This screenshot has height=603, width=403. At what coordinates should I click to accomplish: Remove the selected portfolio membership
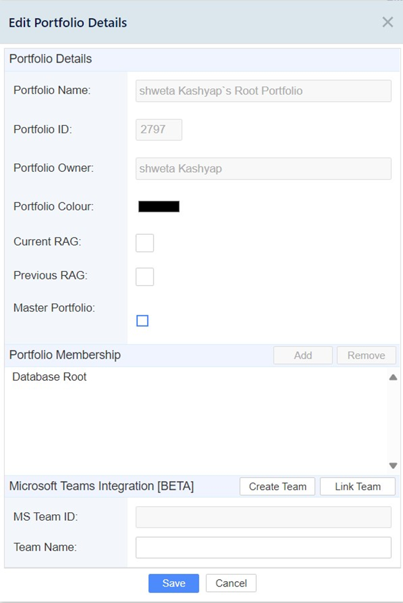click(366, 355)
